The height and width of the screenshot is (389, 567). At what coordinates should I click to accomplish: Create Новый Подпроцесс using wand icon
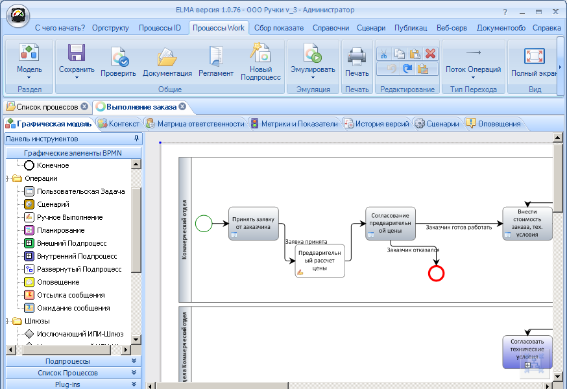[x=260, y=54]
